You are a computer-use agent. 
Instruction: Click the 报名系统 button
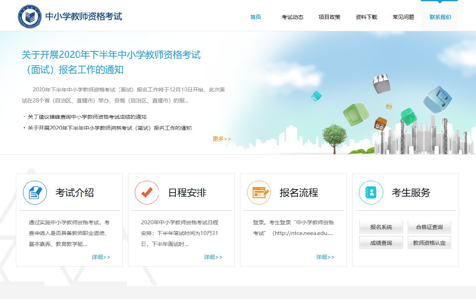pyautogui.click(x=381, y=227)
